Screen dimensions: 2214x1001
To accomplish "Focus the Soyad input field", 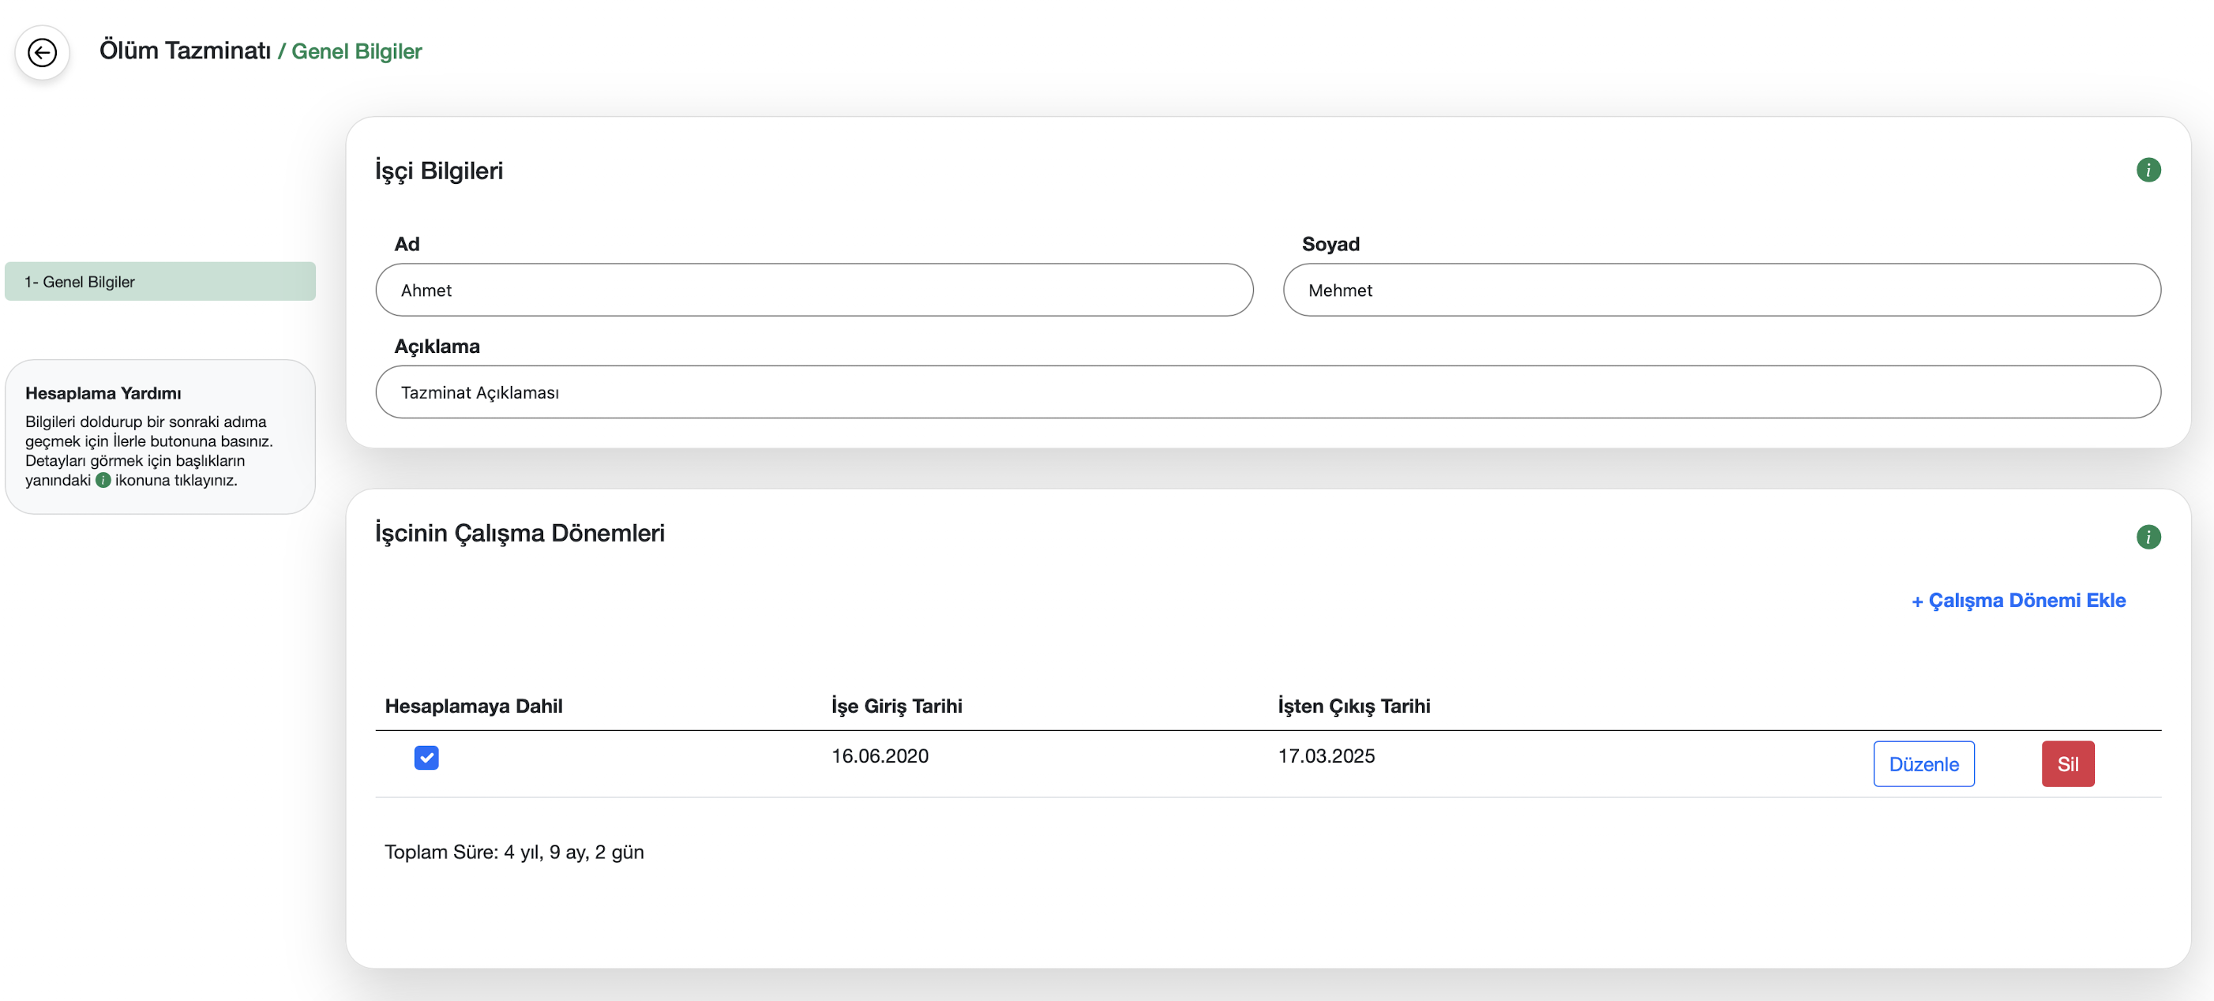I will [1721, 291].
